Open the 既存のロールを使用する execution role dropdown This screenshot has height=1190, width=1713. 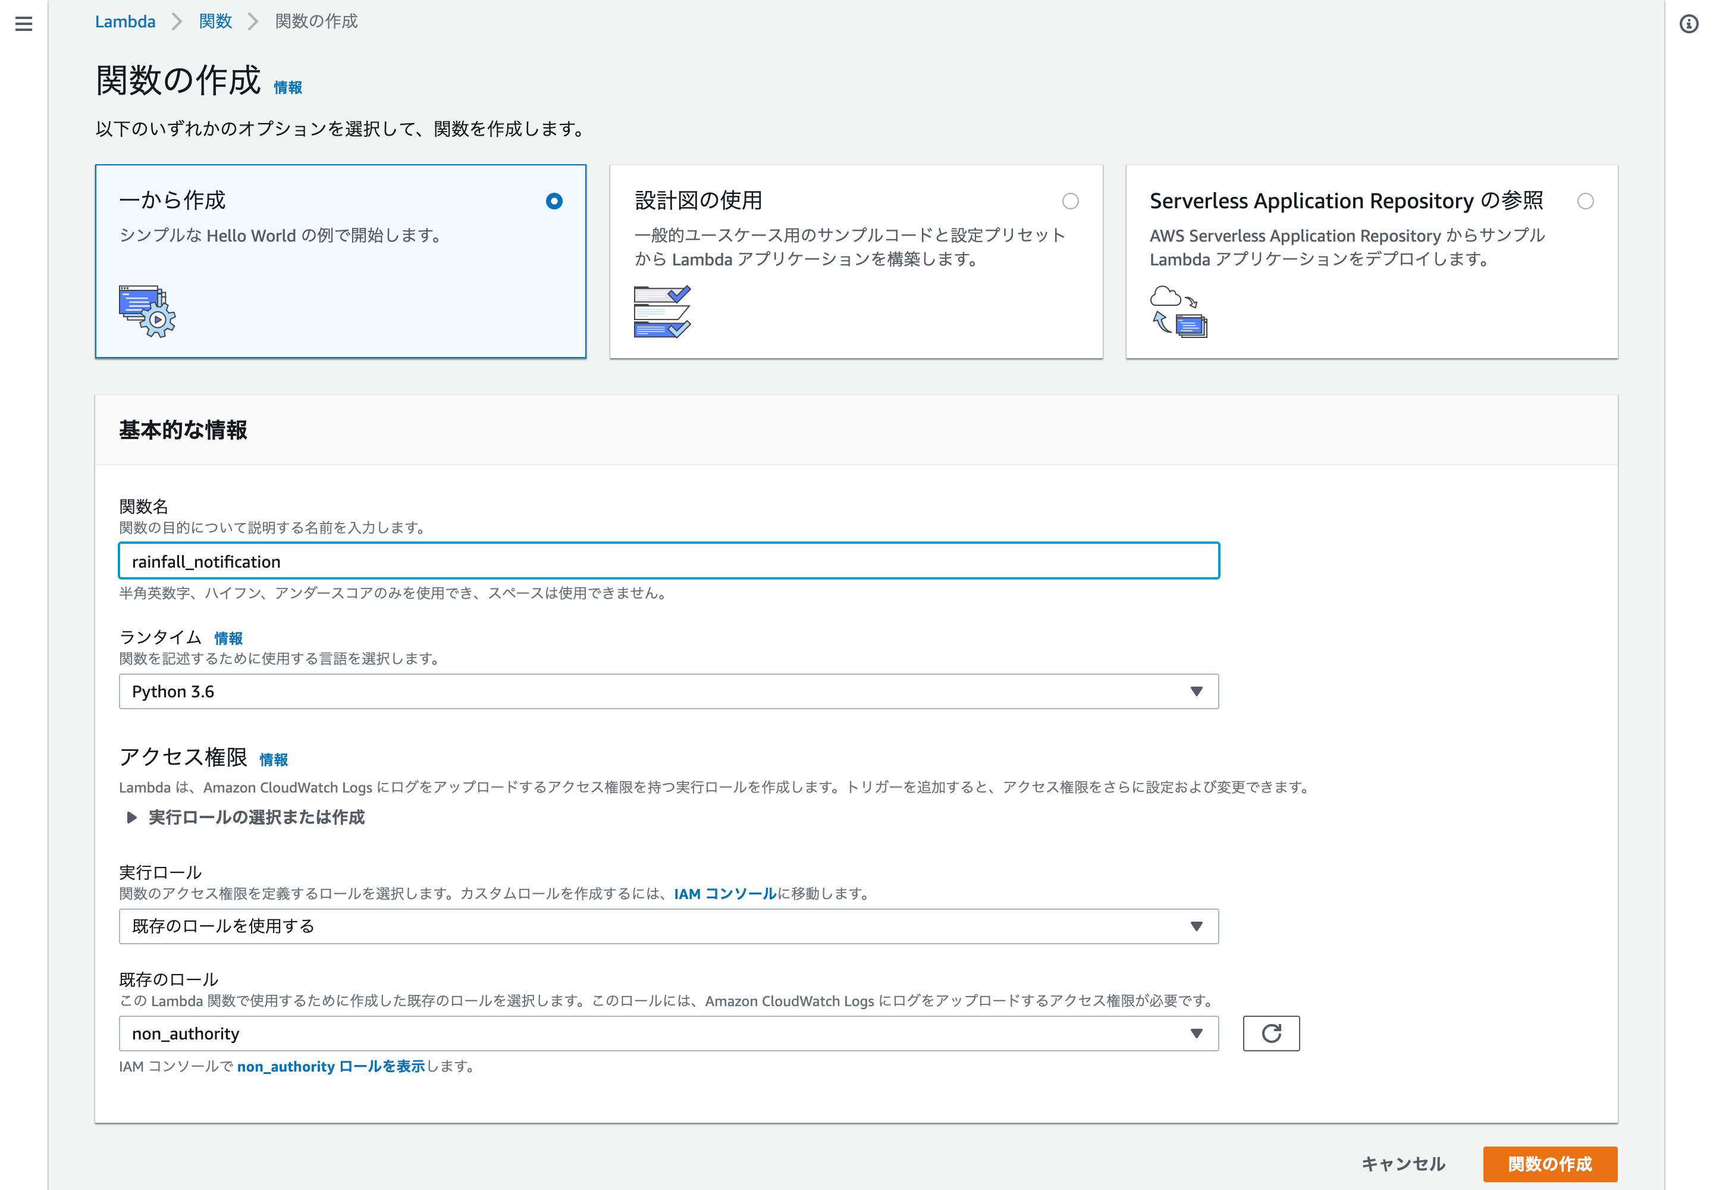point(669,926)
